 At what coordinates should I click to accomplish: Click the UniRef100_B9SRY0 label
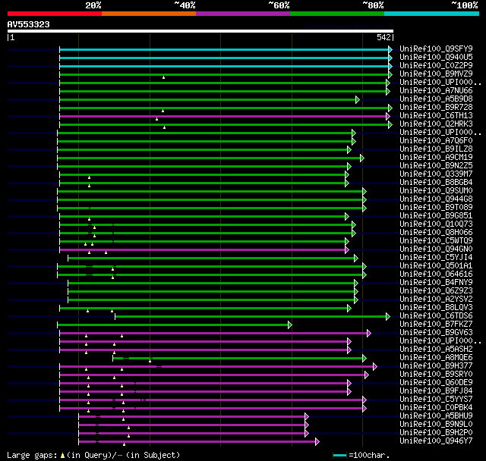(436, 375)
